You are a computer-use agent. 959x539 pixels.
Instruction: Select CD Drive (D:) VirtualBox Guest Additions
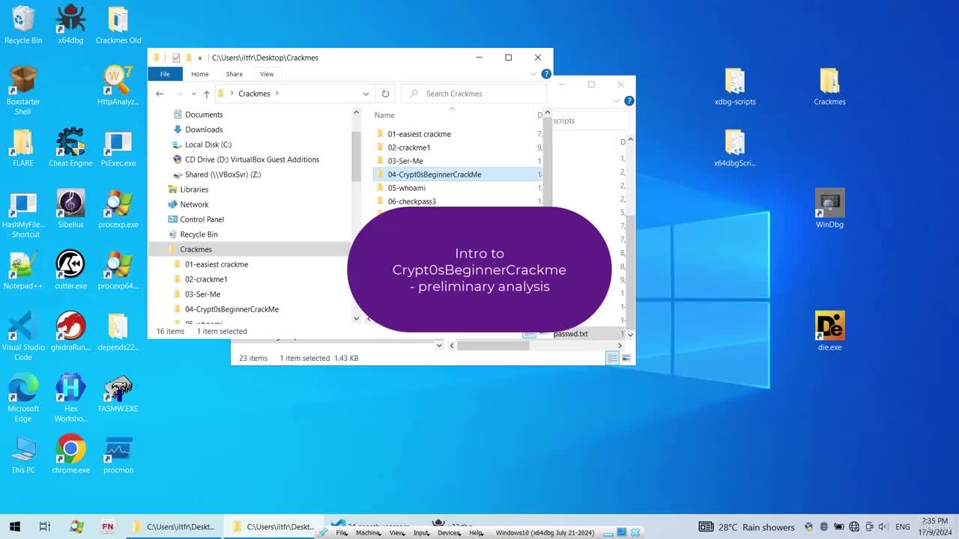[252, 159]
